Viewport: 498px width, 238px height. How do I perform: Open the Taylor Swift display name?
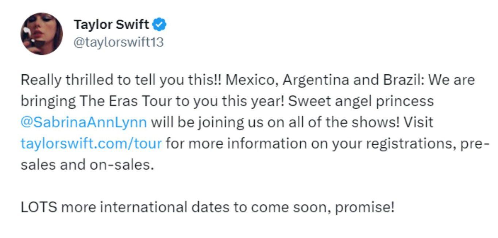[x=111, y=25]
